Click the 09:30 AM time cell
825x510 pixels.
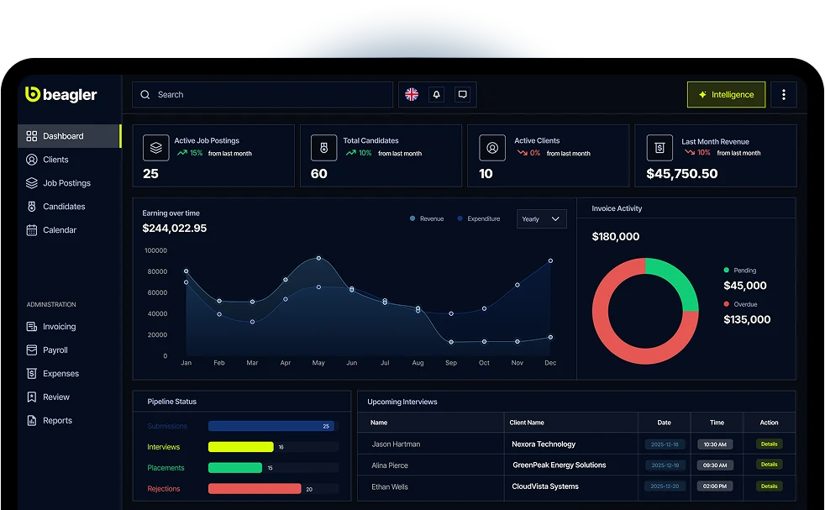pyautogui.click(x=714, y=465)
